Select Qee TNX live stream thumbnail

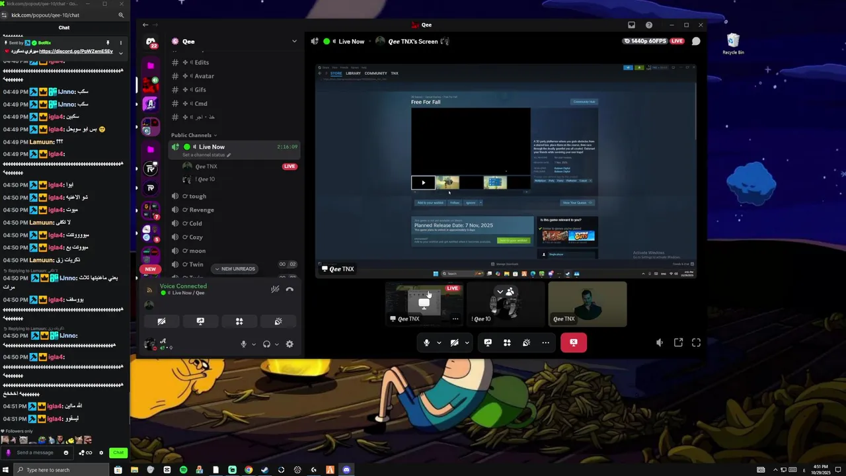coord(424,304)
